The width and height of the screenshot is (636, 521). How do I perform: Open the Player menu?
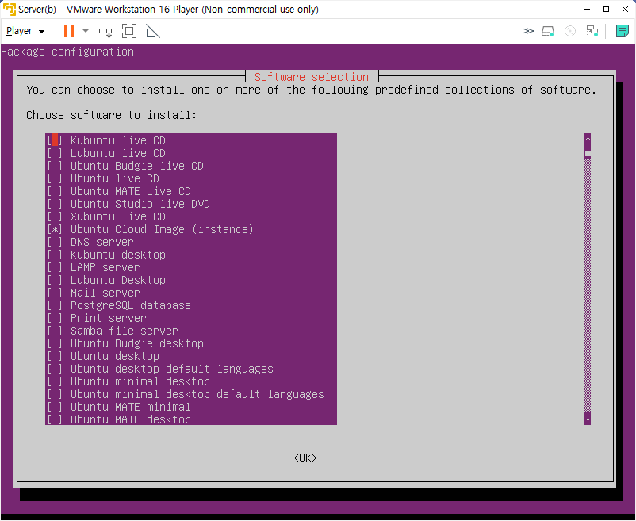(x=25, y=31)
